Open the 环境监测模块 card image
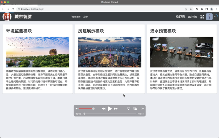219x138 pixels. coord(38,52)
